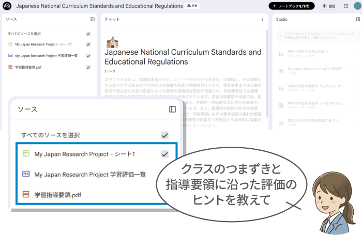Open Studio item 英語で発信する日本の魅力
The height and width of the screenshot is (235, 362).
(309, 53)
